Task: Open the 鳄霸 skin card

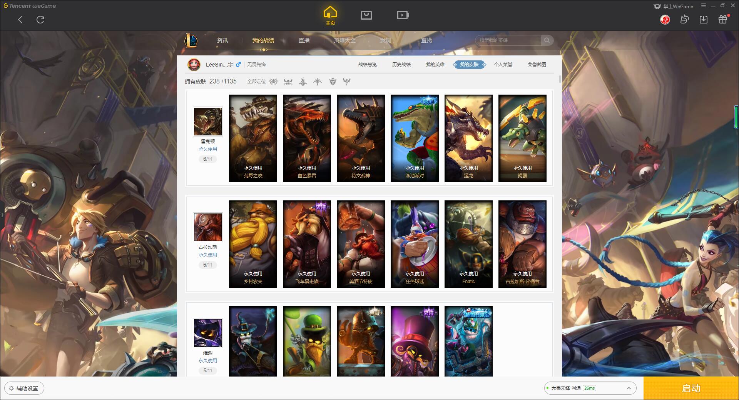Action: [x=522, y=138]
